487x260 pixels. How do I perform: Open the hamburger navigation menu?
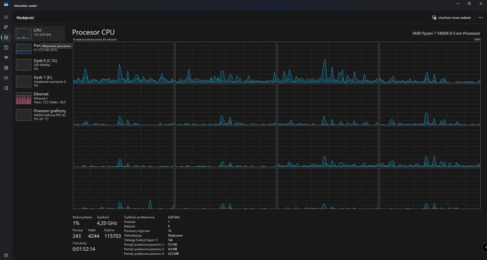(x=6, y=17)
